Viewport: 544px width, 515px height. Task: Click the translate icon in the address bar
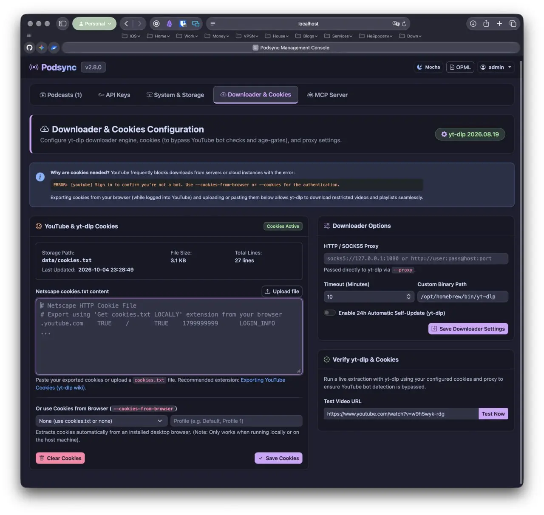[x=396, y=24]
